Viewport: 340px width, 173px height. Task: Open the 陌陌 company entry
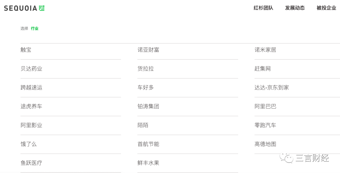point(143,125)
